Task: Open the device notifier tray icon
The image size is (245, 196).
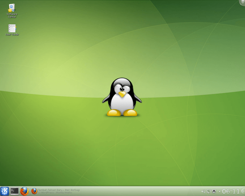Action: [214, 191]
